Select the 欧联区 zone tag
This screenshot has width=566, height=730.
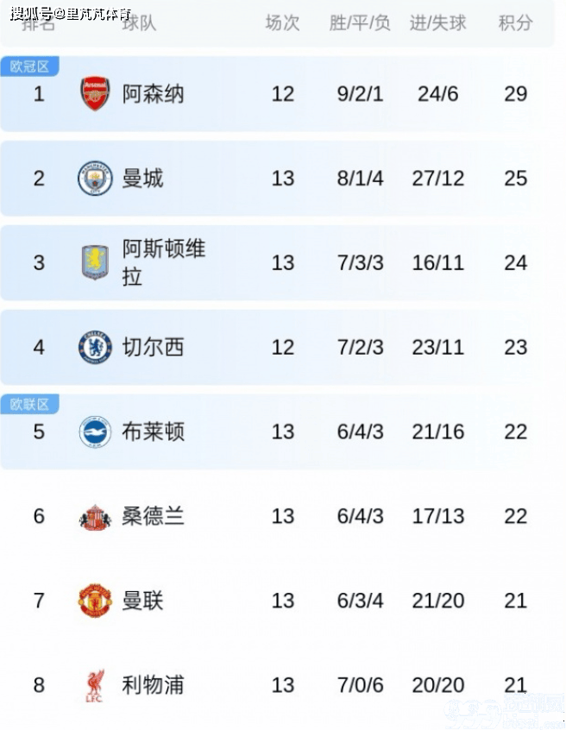pyautogui.click(x=29, y=404)
